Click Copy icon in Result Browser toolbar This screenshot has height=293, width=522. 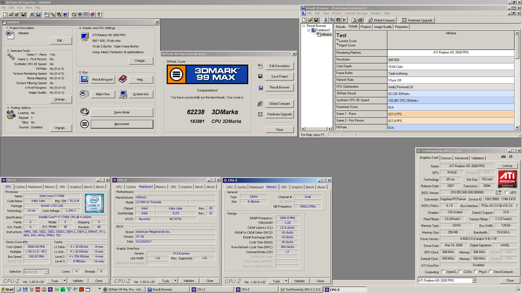click(332, 20)
